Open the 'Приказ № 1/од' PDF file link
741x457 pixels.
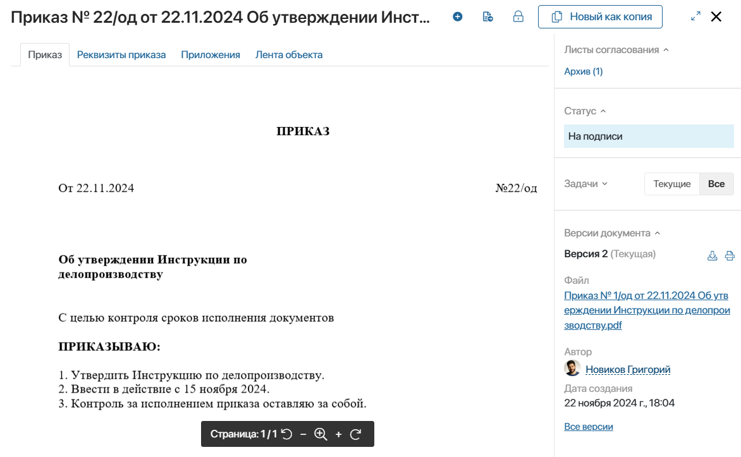(647, 310)
